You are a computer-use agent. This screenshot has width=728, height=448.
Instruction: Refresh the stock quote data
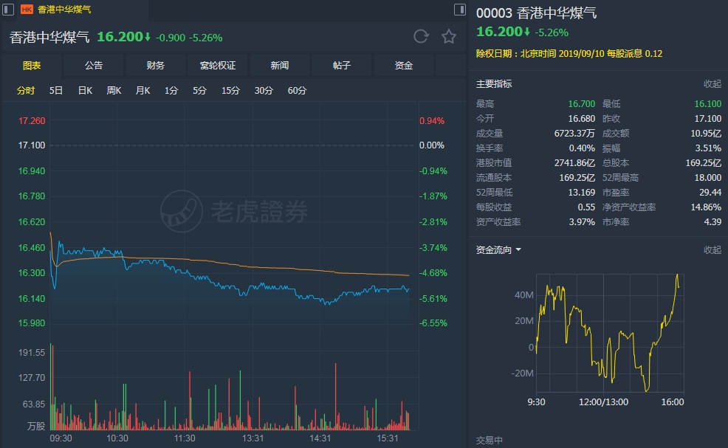coord(421,36)
